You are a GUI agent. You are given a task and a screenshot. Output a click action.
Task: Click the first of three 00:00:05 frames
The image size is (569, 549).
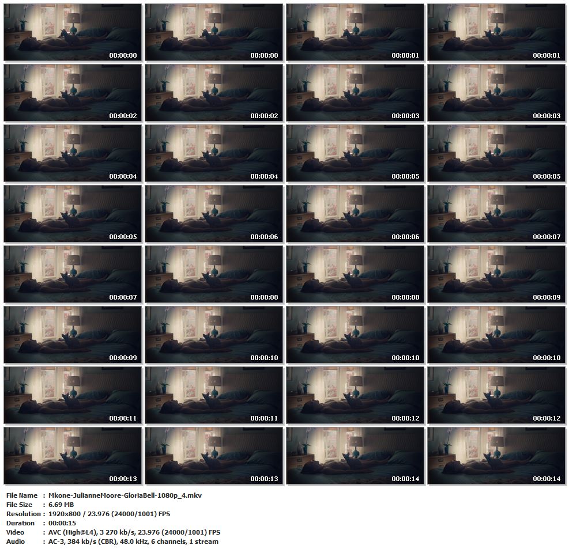pyautogui.click(x=355, y=153)
